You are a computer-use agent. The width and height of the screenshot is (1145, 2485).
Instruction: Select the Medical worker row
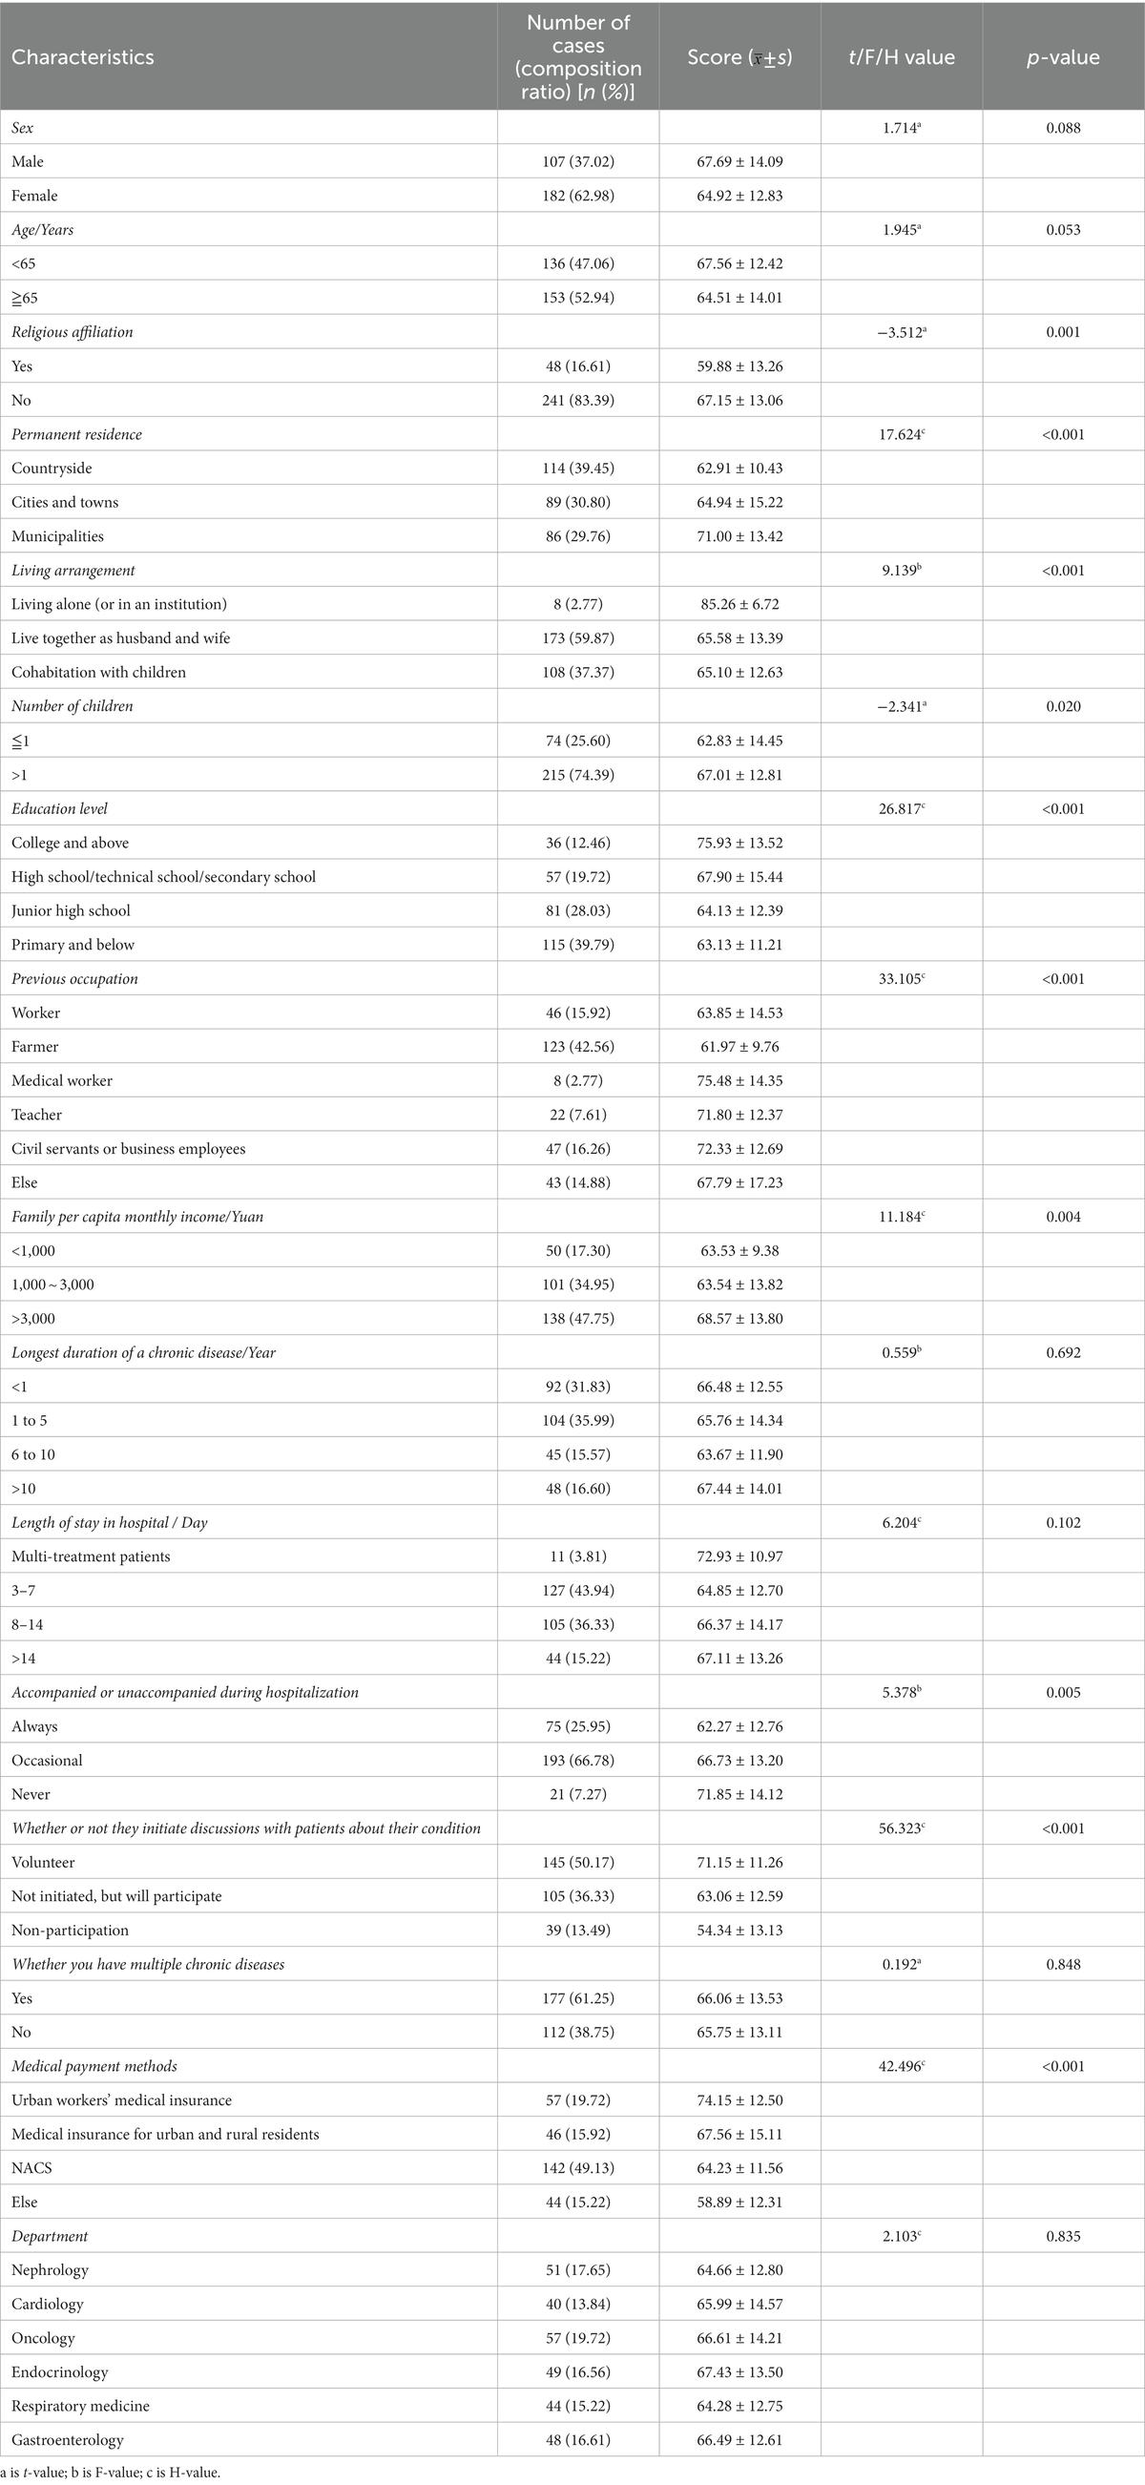62,1080
